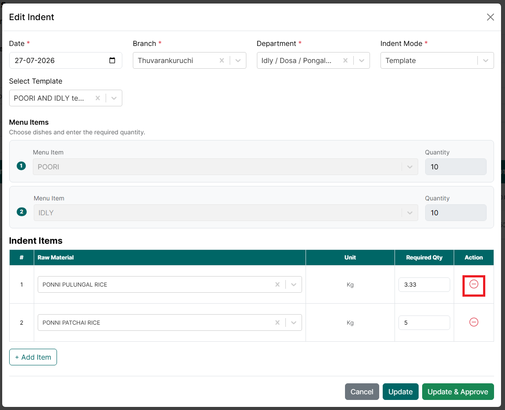Click the Cancel button
Screen dimensions: 505x410
pyautogui.click(x=362, y=392)
